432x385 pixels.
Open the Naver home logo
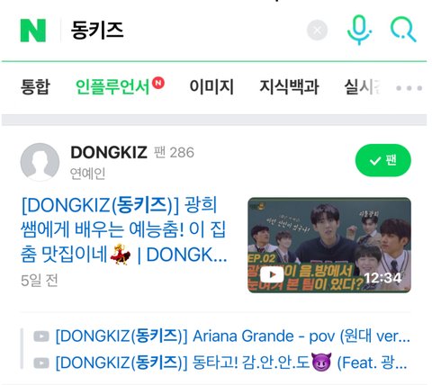(x=33, y=31)
